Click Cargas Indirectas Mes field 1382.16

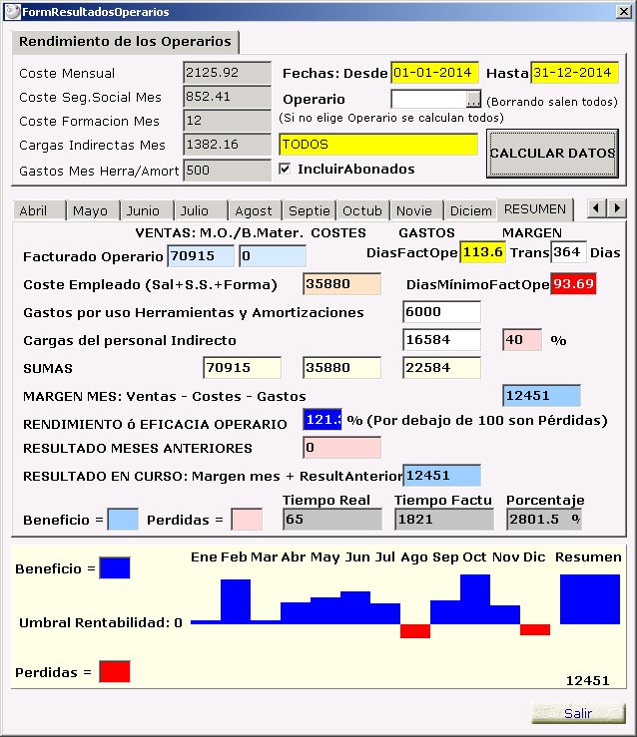[227, 145]
